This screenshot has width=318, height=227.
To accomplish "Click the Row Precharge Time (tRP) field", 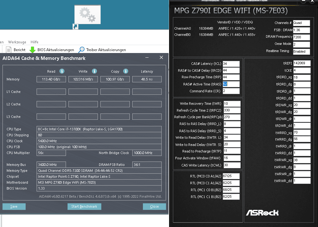I will [x=231, y=77].
